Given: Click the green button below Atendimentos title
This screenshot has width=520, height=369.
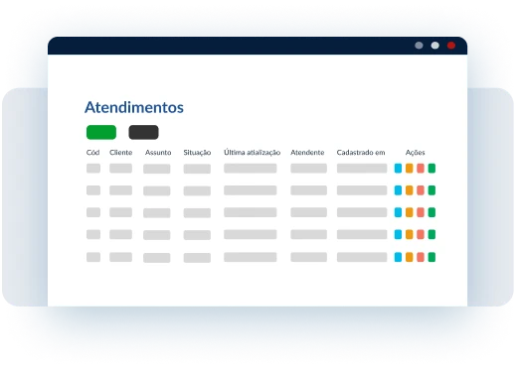Looking at the screenshot, I should click(101, 132).
